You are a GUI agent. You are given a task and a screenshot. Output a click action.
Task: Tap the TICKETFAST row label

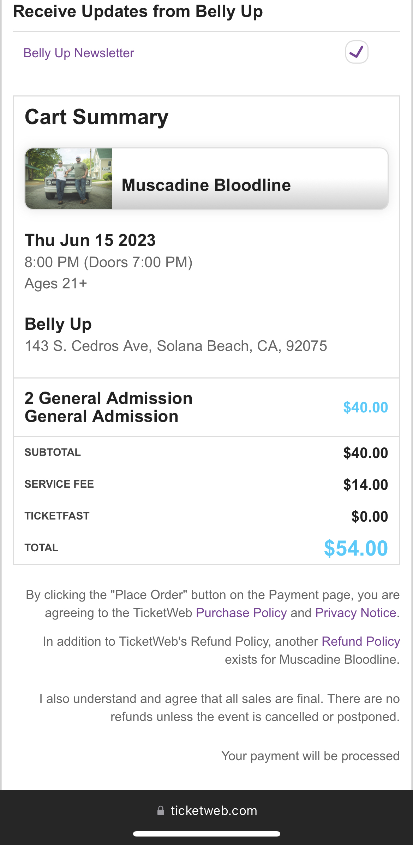click(57, 516)
